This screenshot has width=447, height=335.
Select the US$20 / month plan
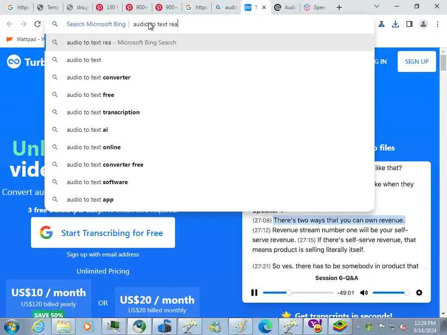(x=157, y=303)
